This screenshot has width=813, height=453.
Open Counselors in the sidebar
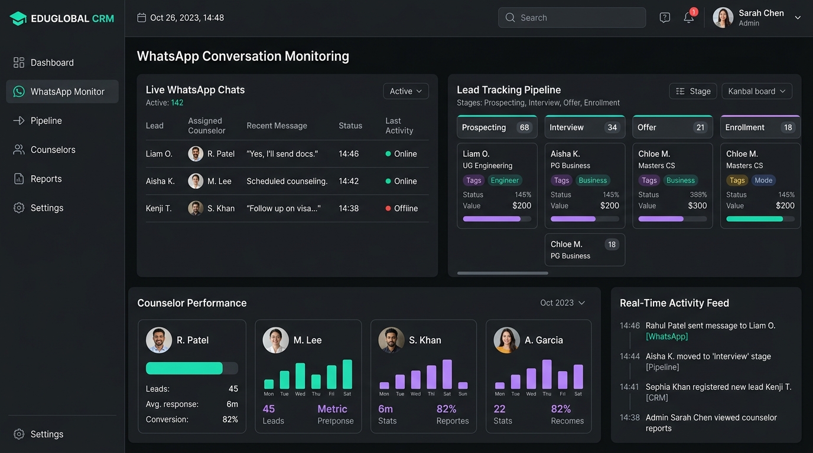[62, 149]
